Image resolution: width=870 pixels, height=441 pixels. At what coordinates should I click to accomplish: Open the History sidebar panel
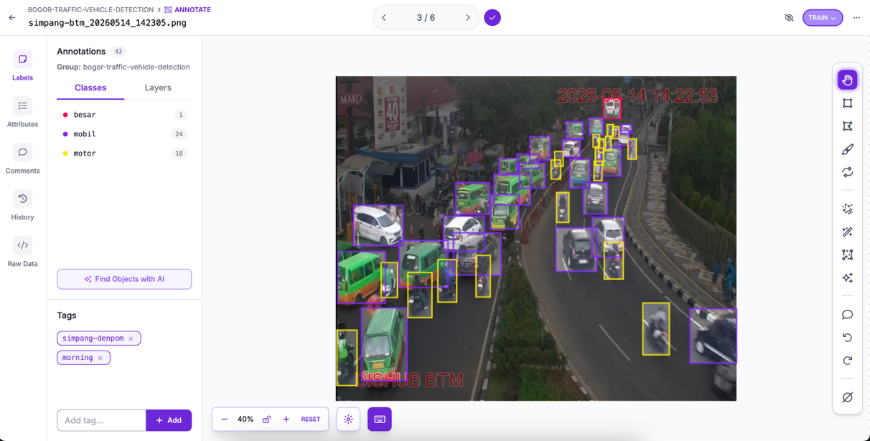(22, 207)
